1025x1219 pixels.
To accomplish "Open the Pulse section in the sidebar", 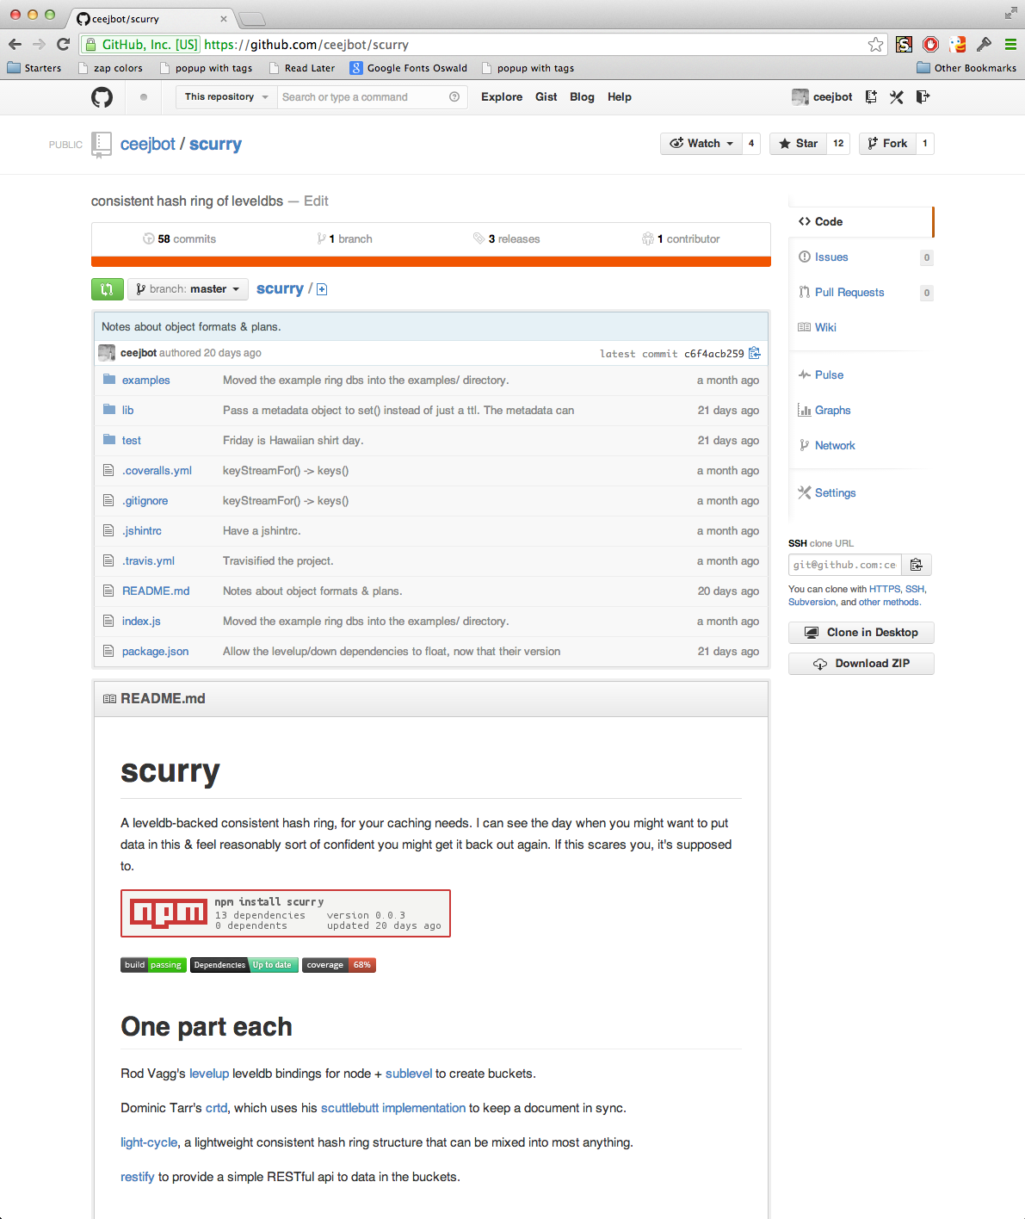I will [x=827, y=374].
